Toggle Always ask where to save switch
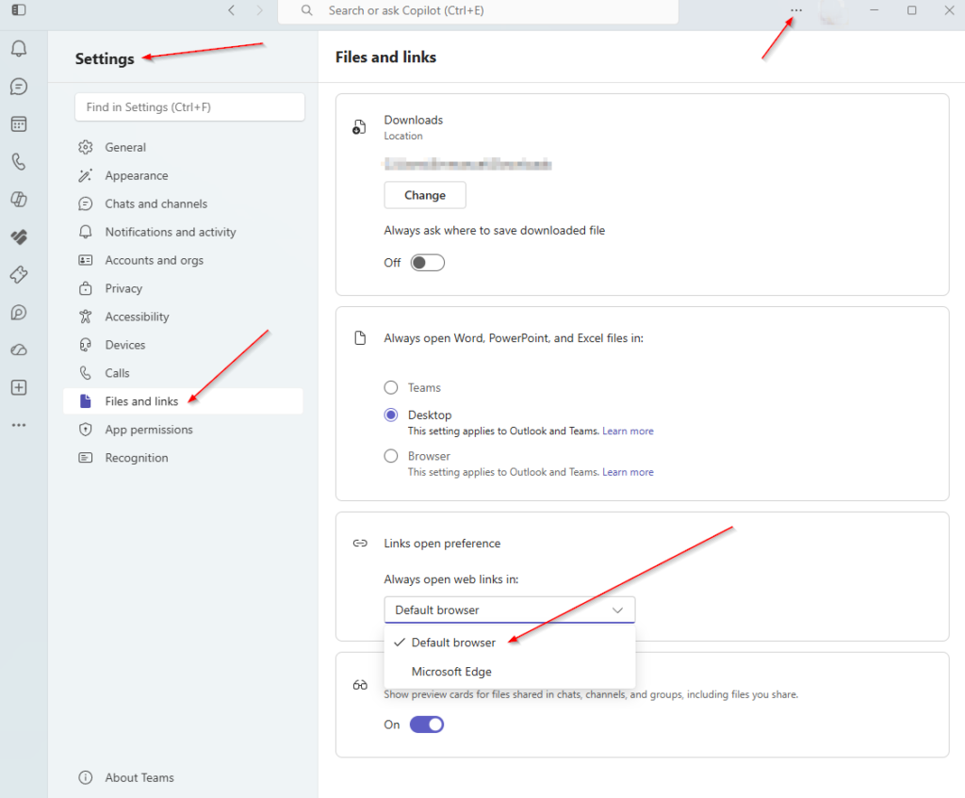This screenshot has width=965, height=798. 428,263
